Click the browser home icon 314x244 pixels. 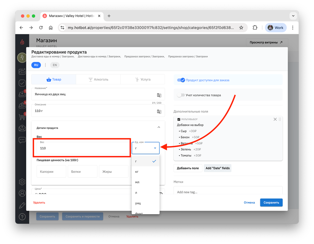tap(51, 28)
